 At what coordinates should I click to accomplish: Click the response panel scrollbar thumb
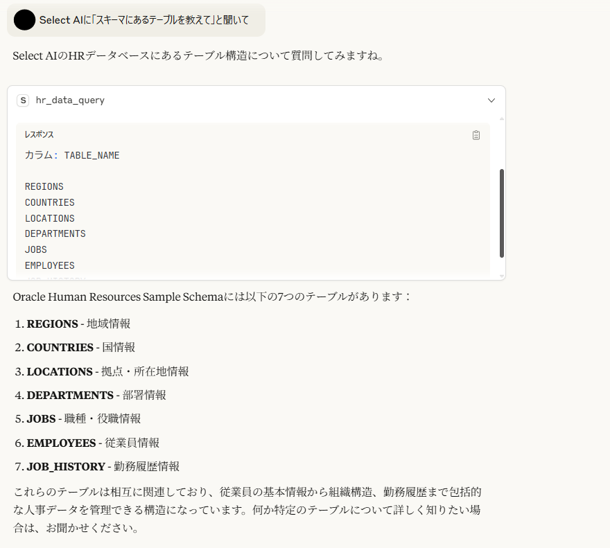pyautogui.click(x=501, y=213)
